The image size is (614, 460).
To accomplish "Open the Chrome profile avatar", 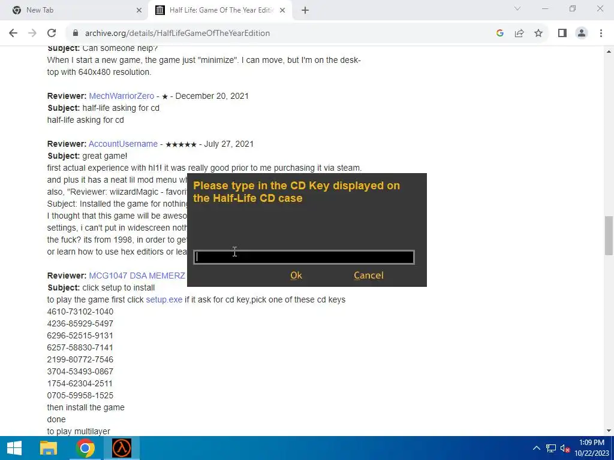I will pos(582,33).
